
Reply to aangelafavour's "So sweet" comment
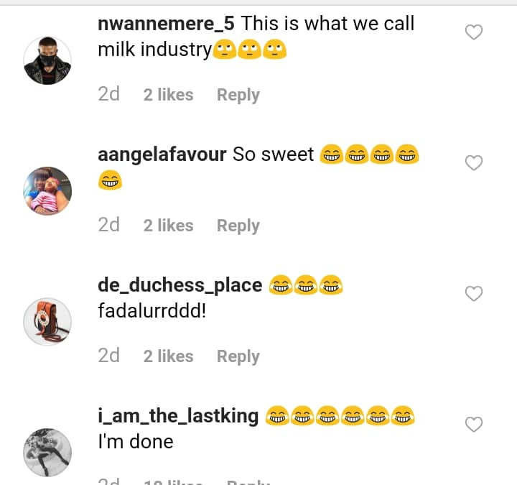pyautogui.click(x=238, y=226)
